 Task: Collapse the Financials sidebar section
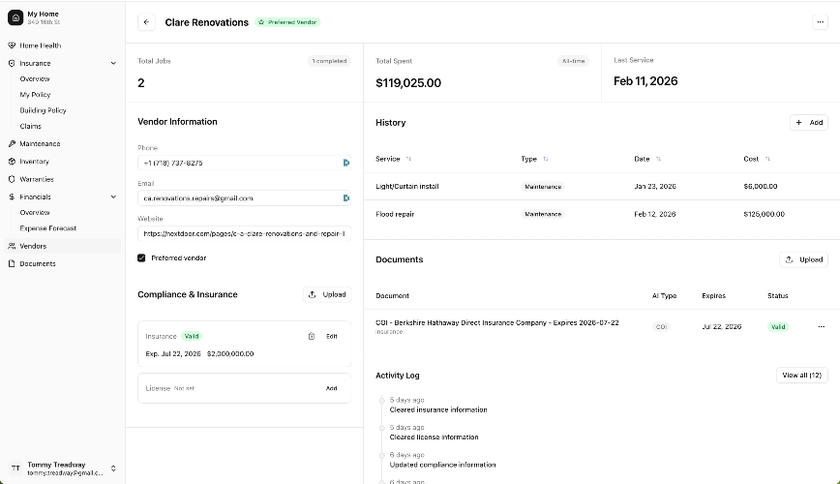(x=113, y=197)
